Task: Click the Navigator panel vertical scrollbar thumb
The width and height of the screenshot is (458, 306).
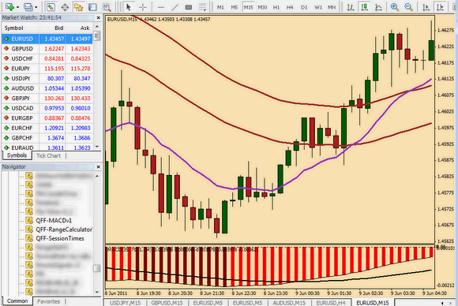Action: click(x=96, y=268)
